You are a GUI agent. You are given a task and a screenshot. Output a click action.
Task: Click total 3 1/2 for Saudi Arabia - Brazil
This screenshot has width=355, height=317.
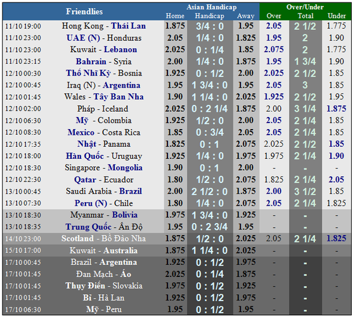(305, 191)
